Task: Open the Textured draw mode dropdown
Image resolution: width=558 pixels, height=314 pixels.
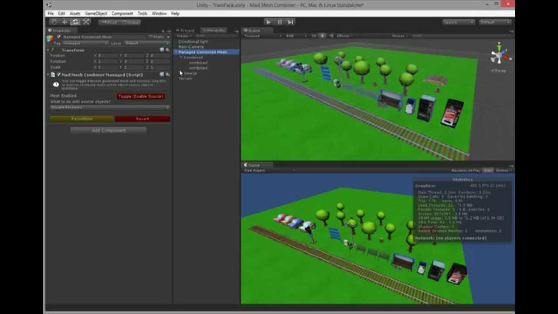Action: [262, 36]
